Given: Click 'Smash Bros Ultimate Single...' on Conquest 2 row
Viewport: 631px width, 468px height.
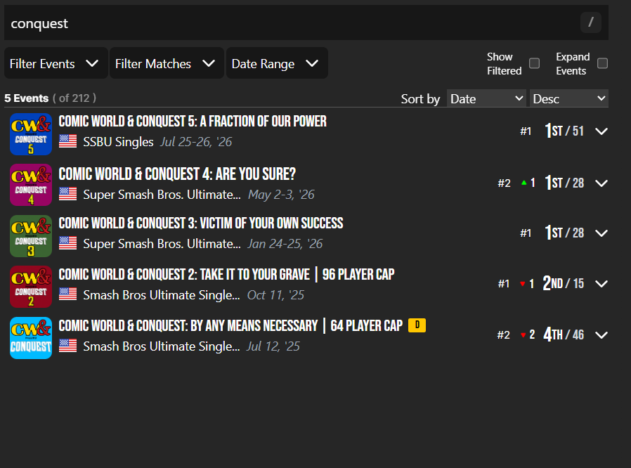Looking at the screenshot, I should click(x=162, y=295).
